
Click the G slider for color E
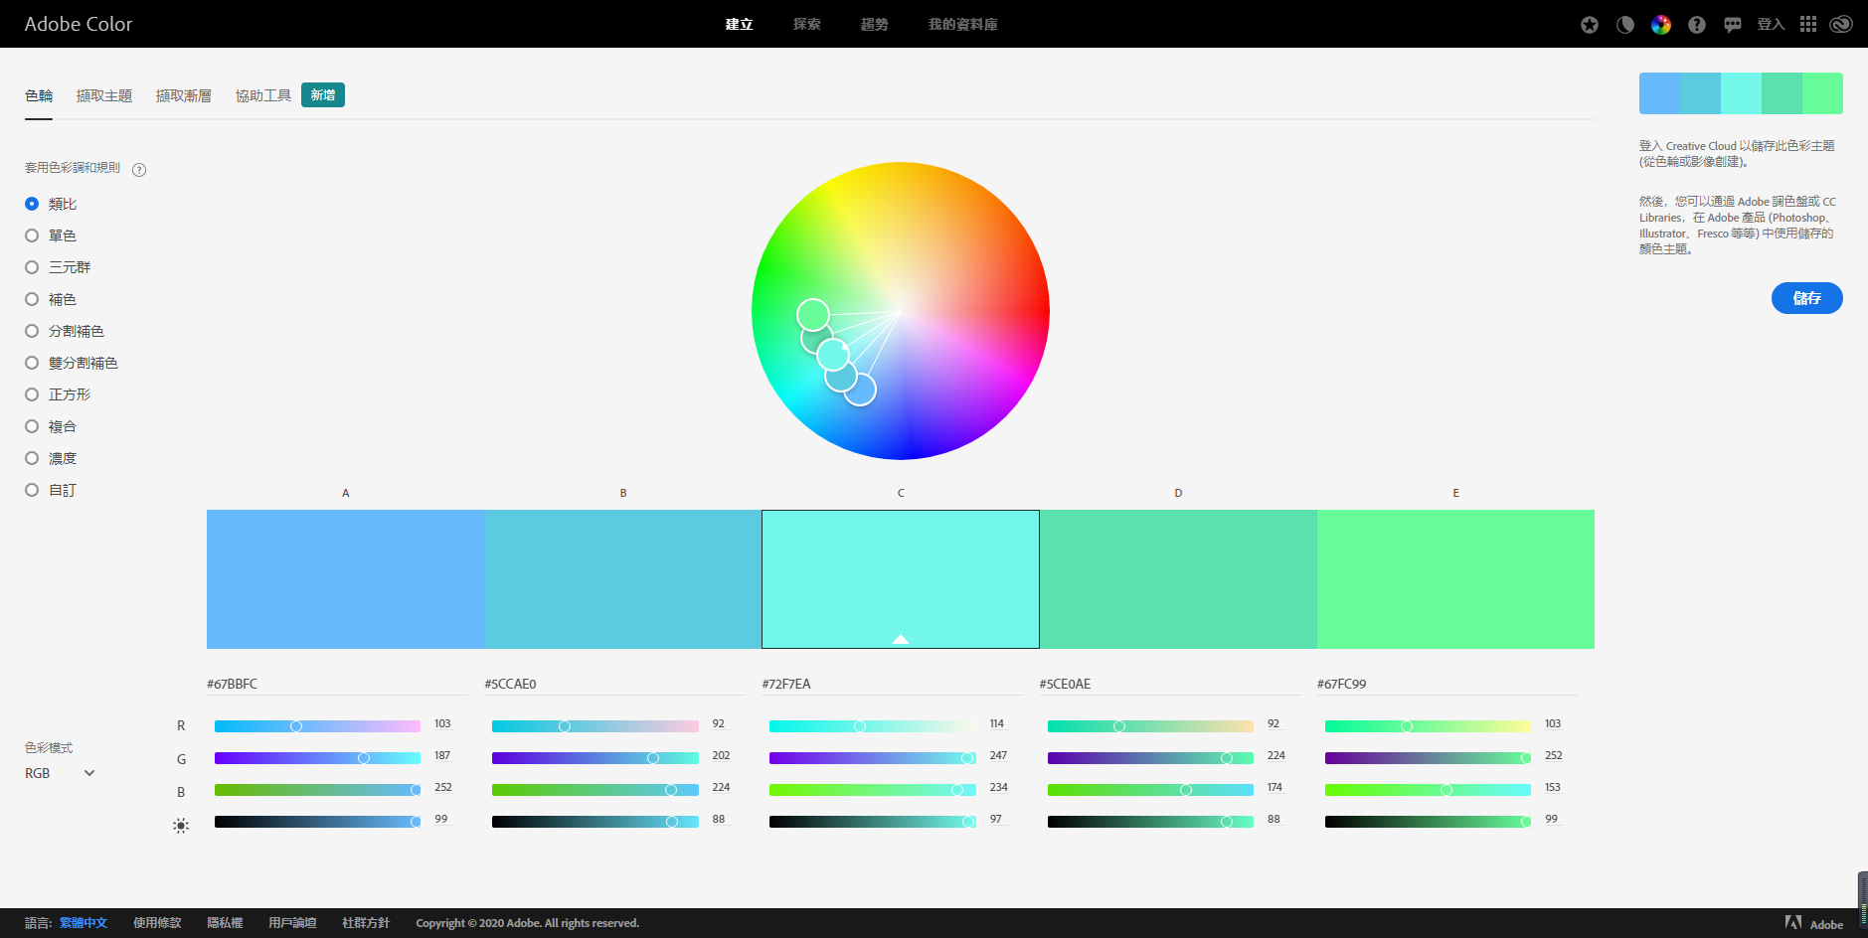pyautogui.click(x=1428, y=758)
